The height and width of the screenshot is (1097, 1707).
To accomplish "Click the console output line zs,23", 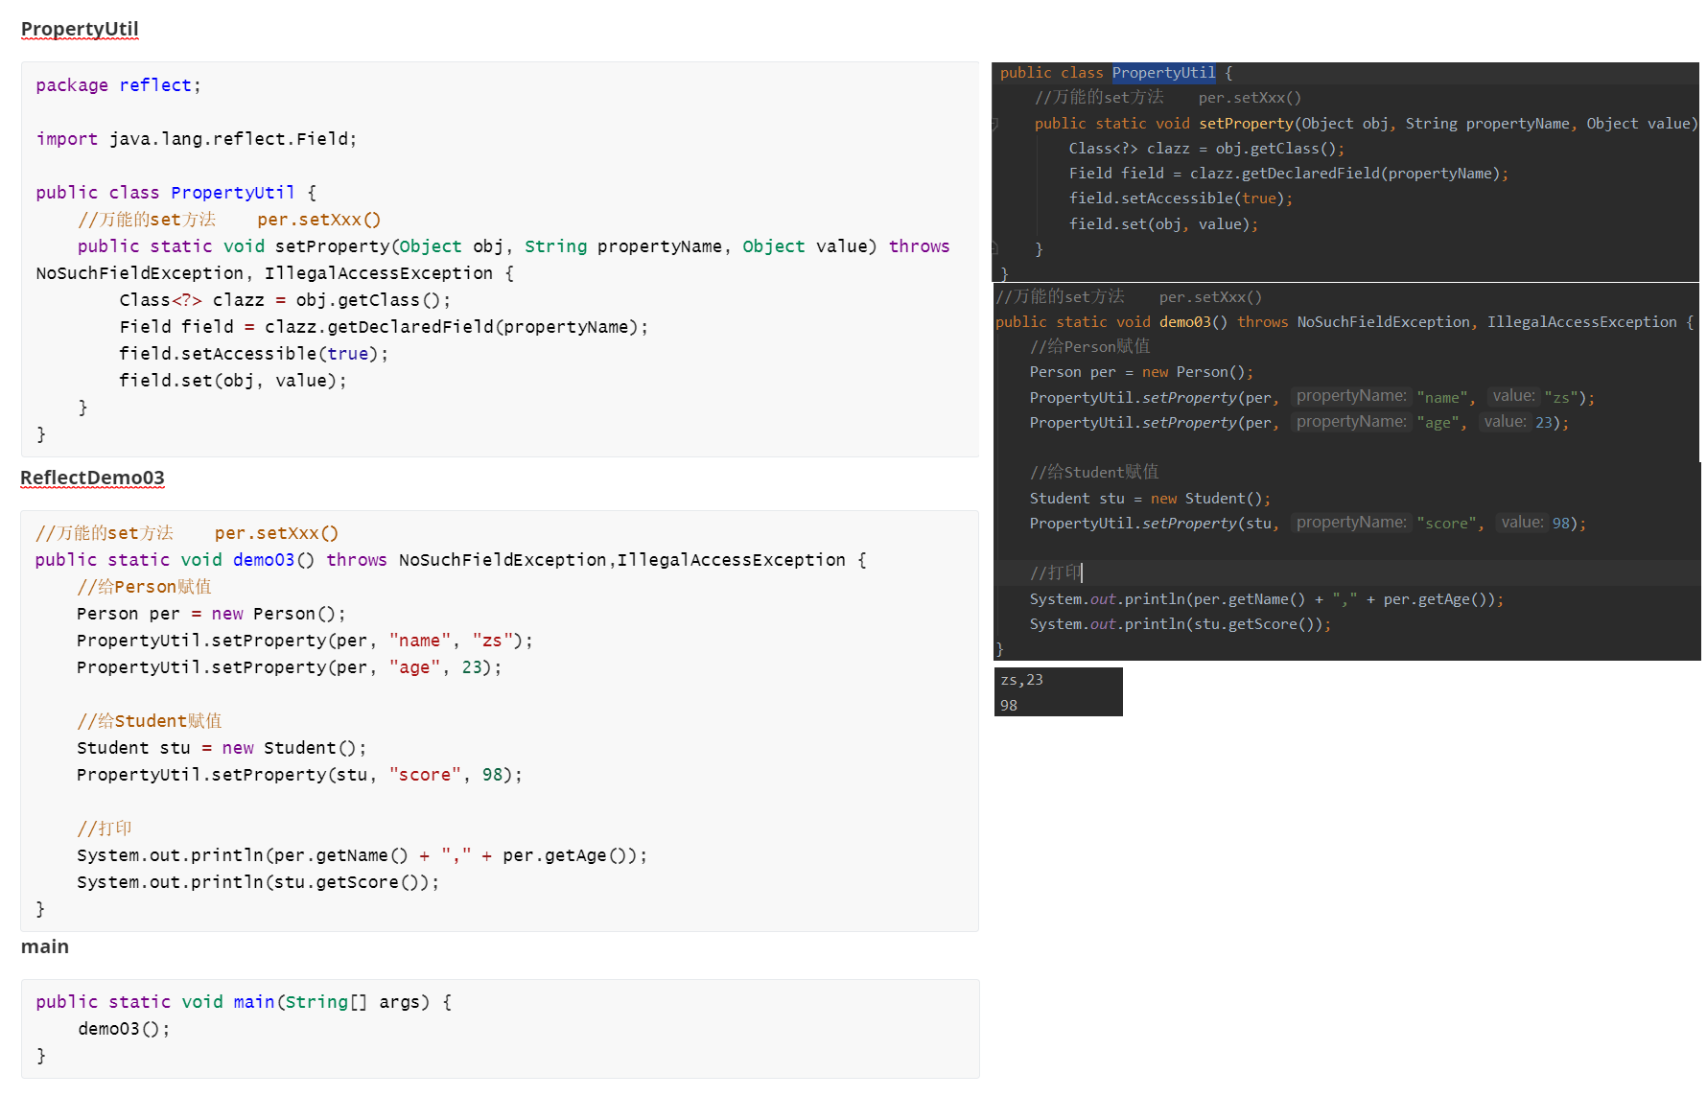I will 1021,680.
